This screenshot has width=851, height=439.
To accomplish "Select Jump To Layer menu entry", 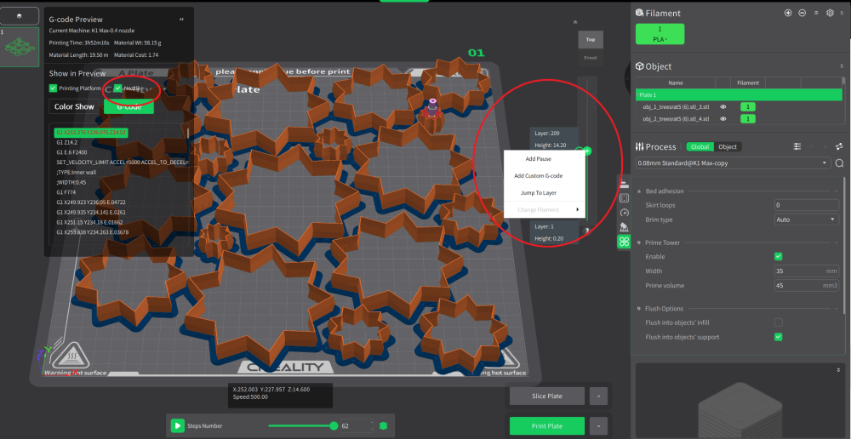I will (539, 192).
